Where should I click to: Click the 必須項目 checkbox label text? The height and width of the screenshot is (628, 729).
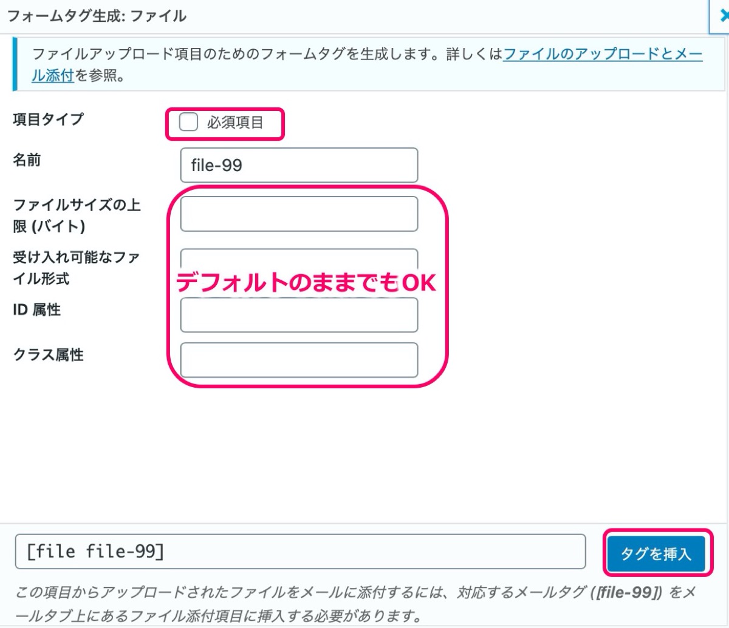(235, 123)
